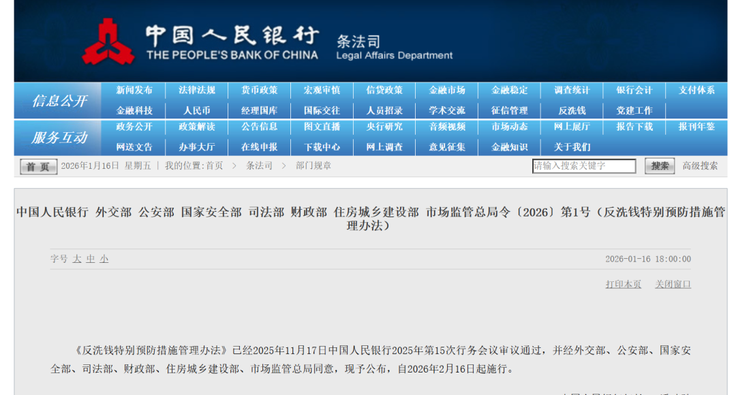Click the 首页 home button

(x=38, y=167)
